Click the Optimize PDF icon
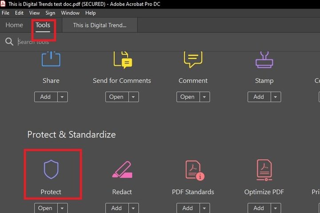Image resolution: width=320 pixels, height=213 pixels. point(264,170)
